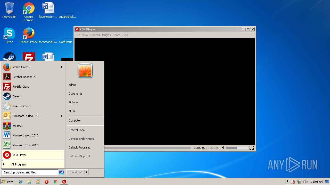The height and width of the screenshot is (185, 330).
Task: Open Windows Explorer folder icon on taskbar
Action: (29, 182)
